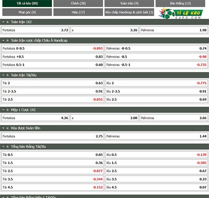This screenshot has width=209, height=198.
Task: Choose total goals Tài 2.5 at -0.877
Action: tap(53, 171)
